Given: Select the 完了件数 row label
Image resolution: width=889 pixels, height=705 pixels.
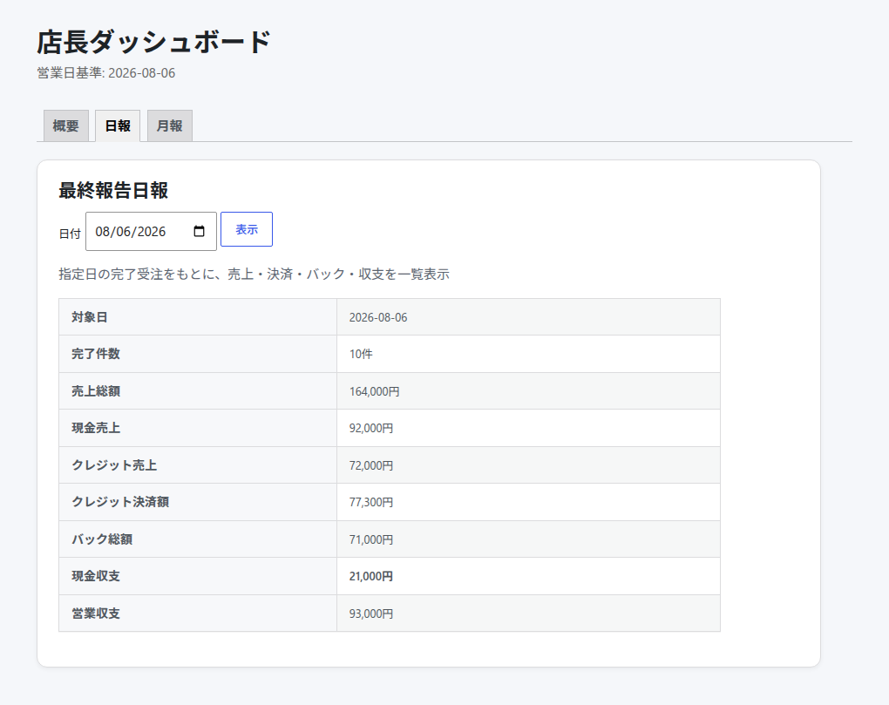Looking at the screenshot, I should tap(198, 354).
